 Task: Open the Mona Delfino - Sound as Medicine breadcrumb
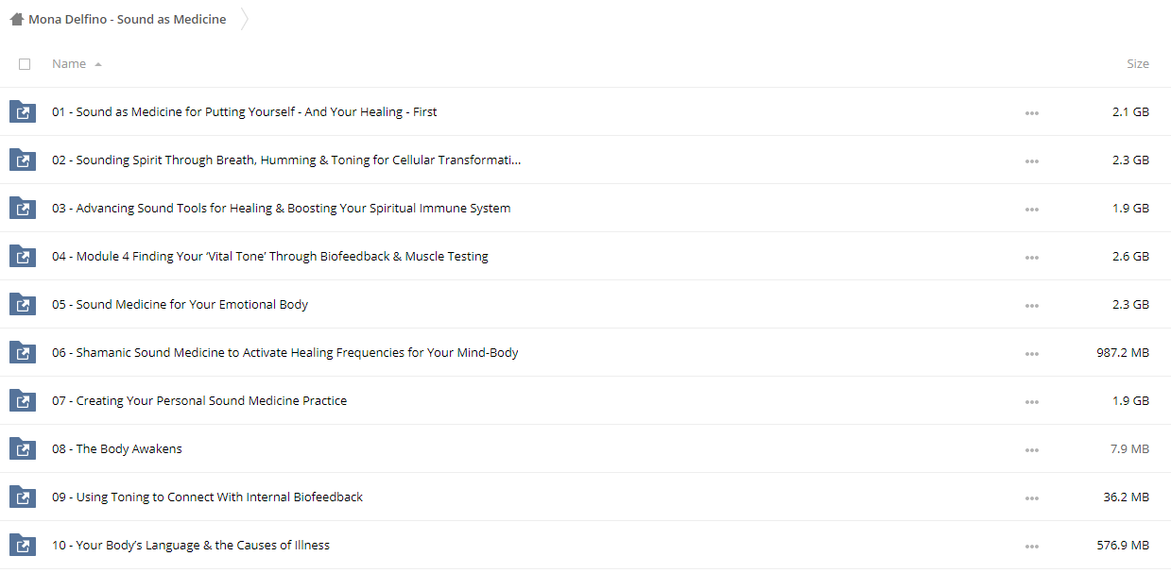point(127,19)
